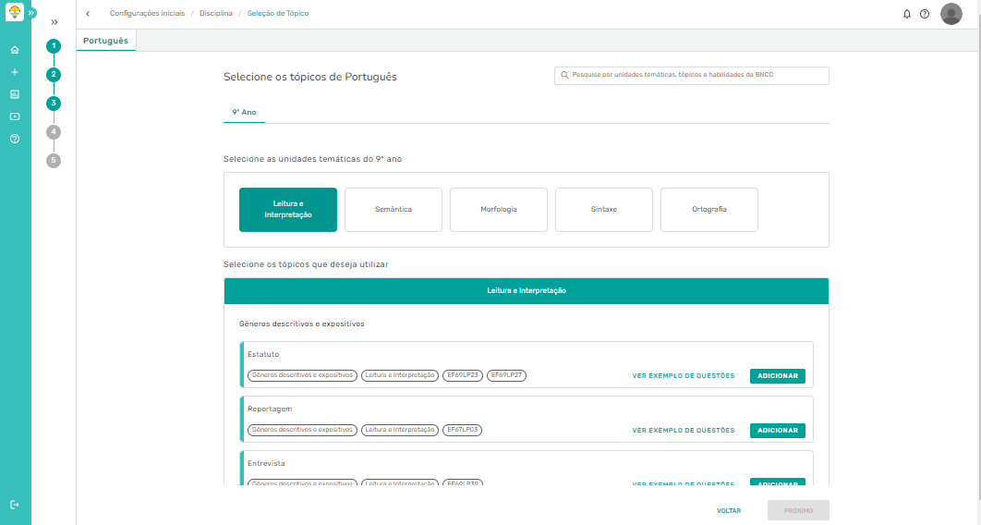This screenshot has width=981, height=525.
Task: View example questions for Reportagem
Action: pyautogui.click(x=683, y=431)
